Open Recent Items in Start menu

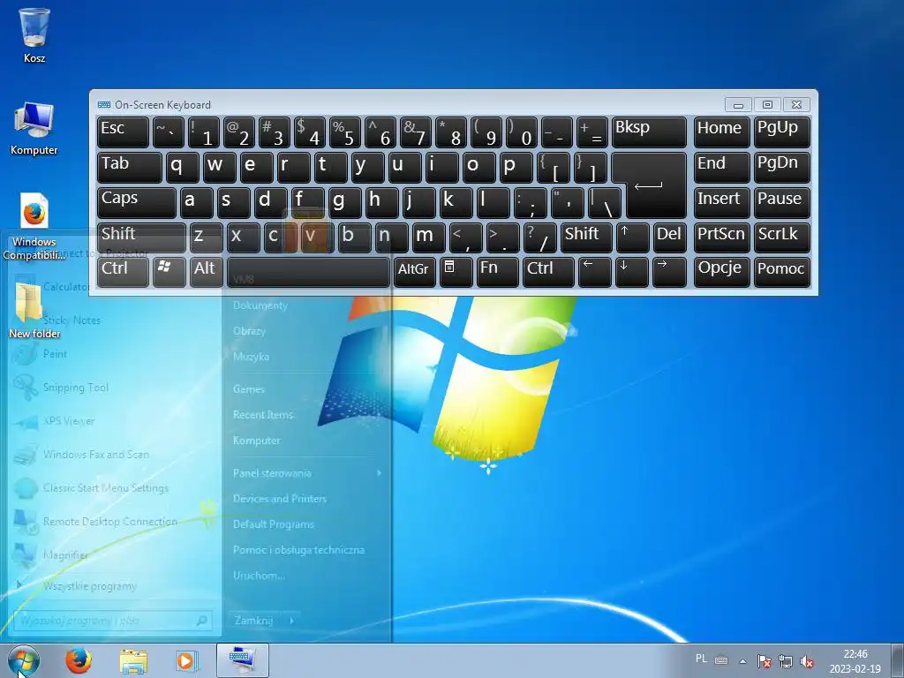pyautogui.click(x=263, y=415)
